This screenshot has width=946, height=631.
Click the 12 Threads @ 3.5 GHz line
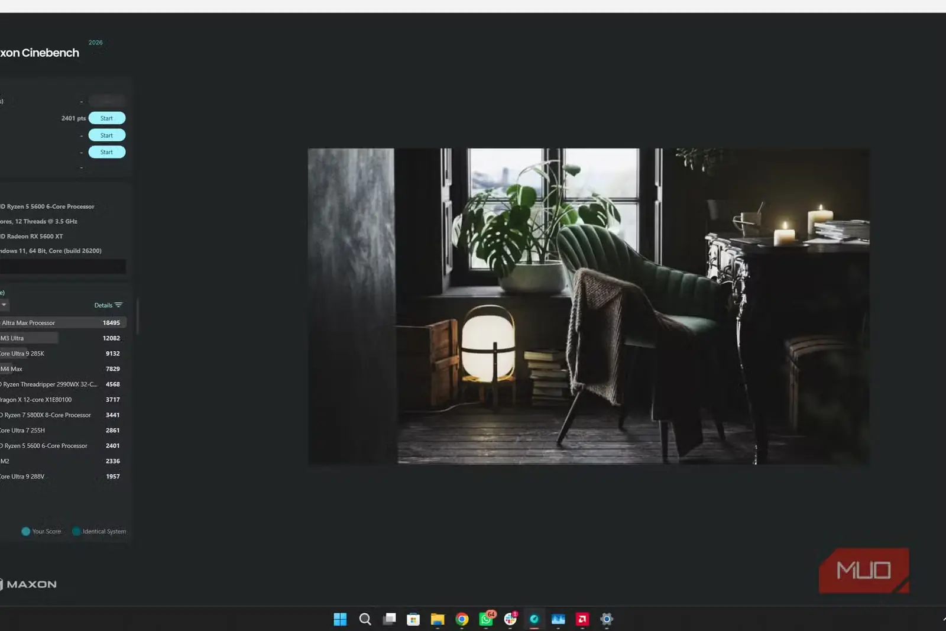point(38,222)
